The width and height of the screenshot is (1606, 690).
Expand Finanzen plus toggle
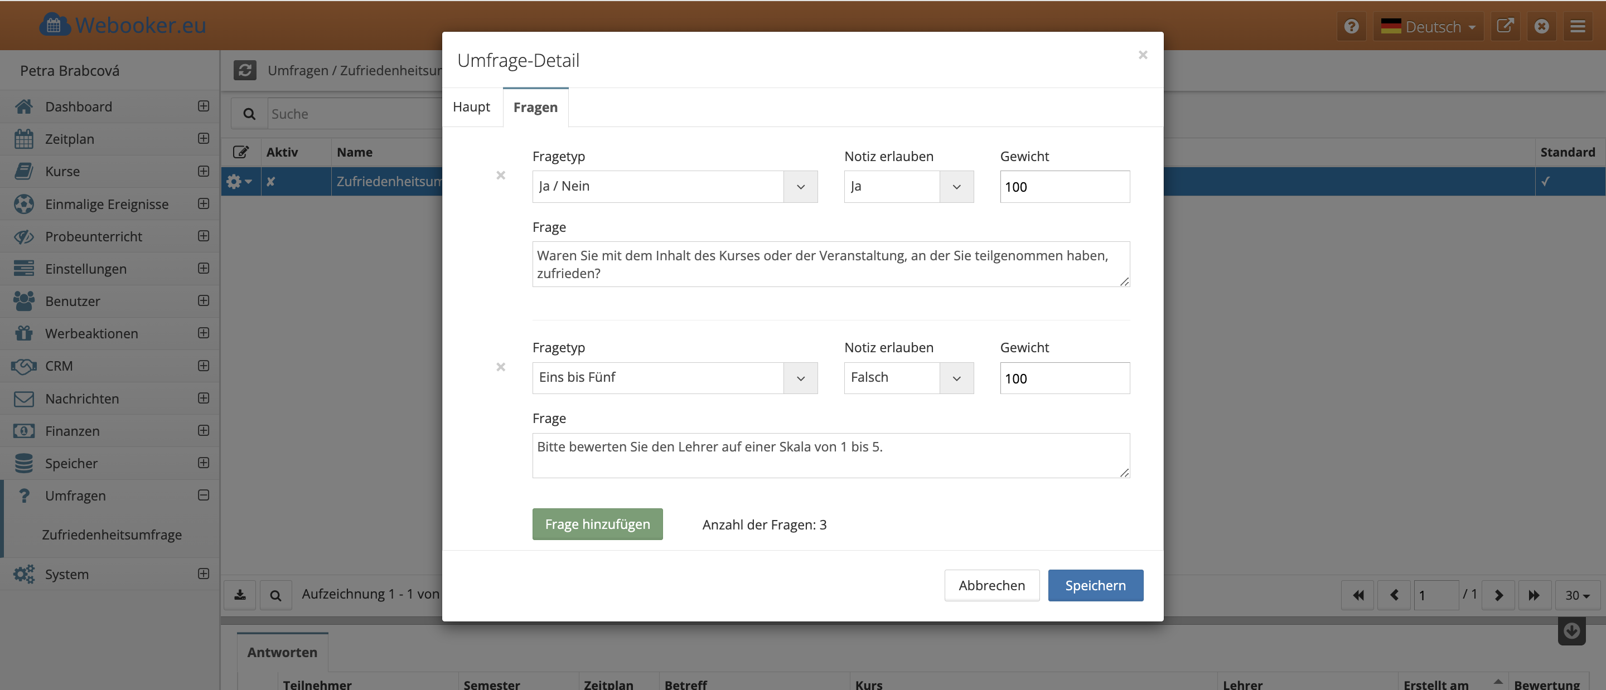203,430
